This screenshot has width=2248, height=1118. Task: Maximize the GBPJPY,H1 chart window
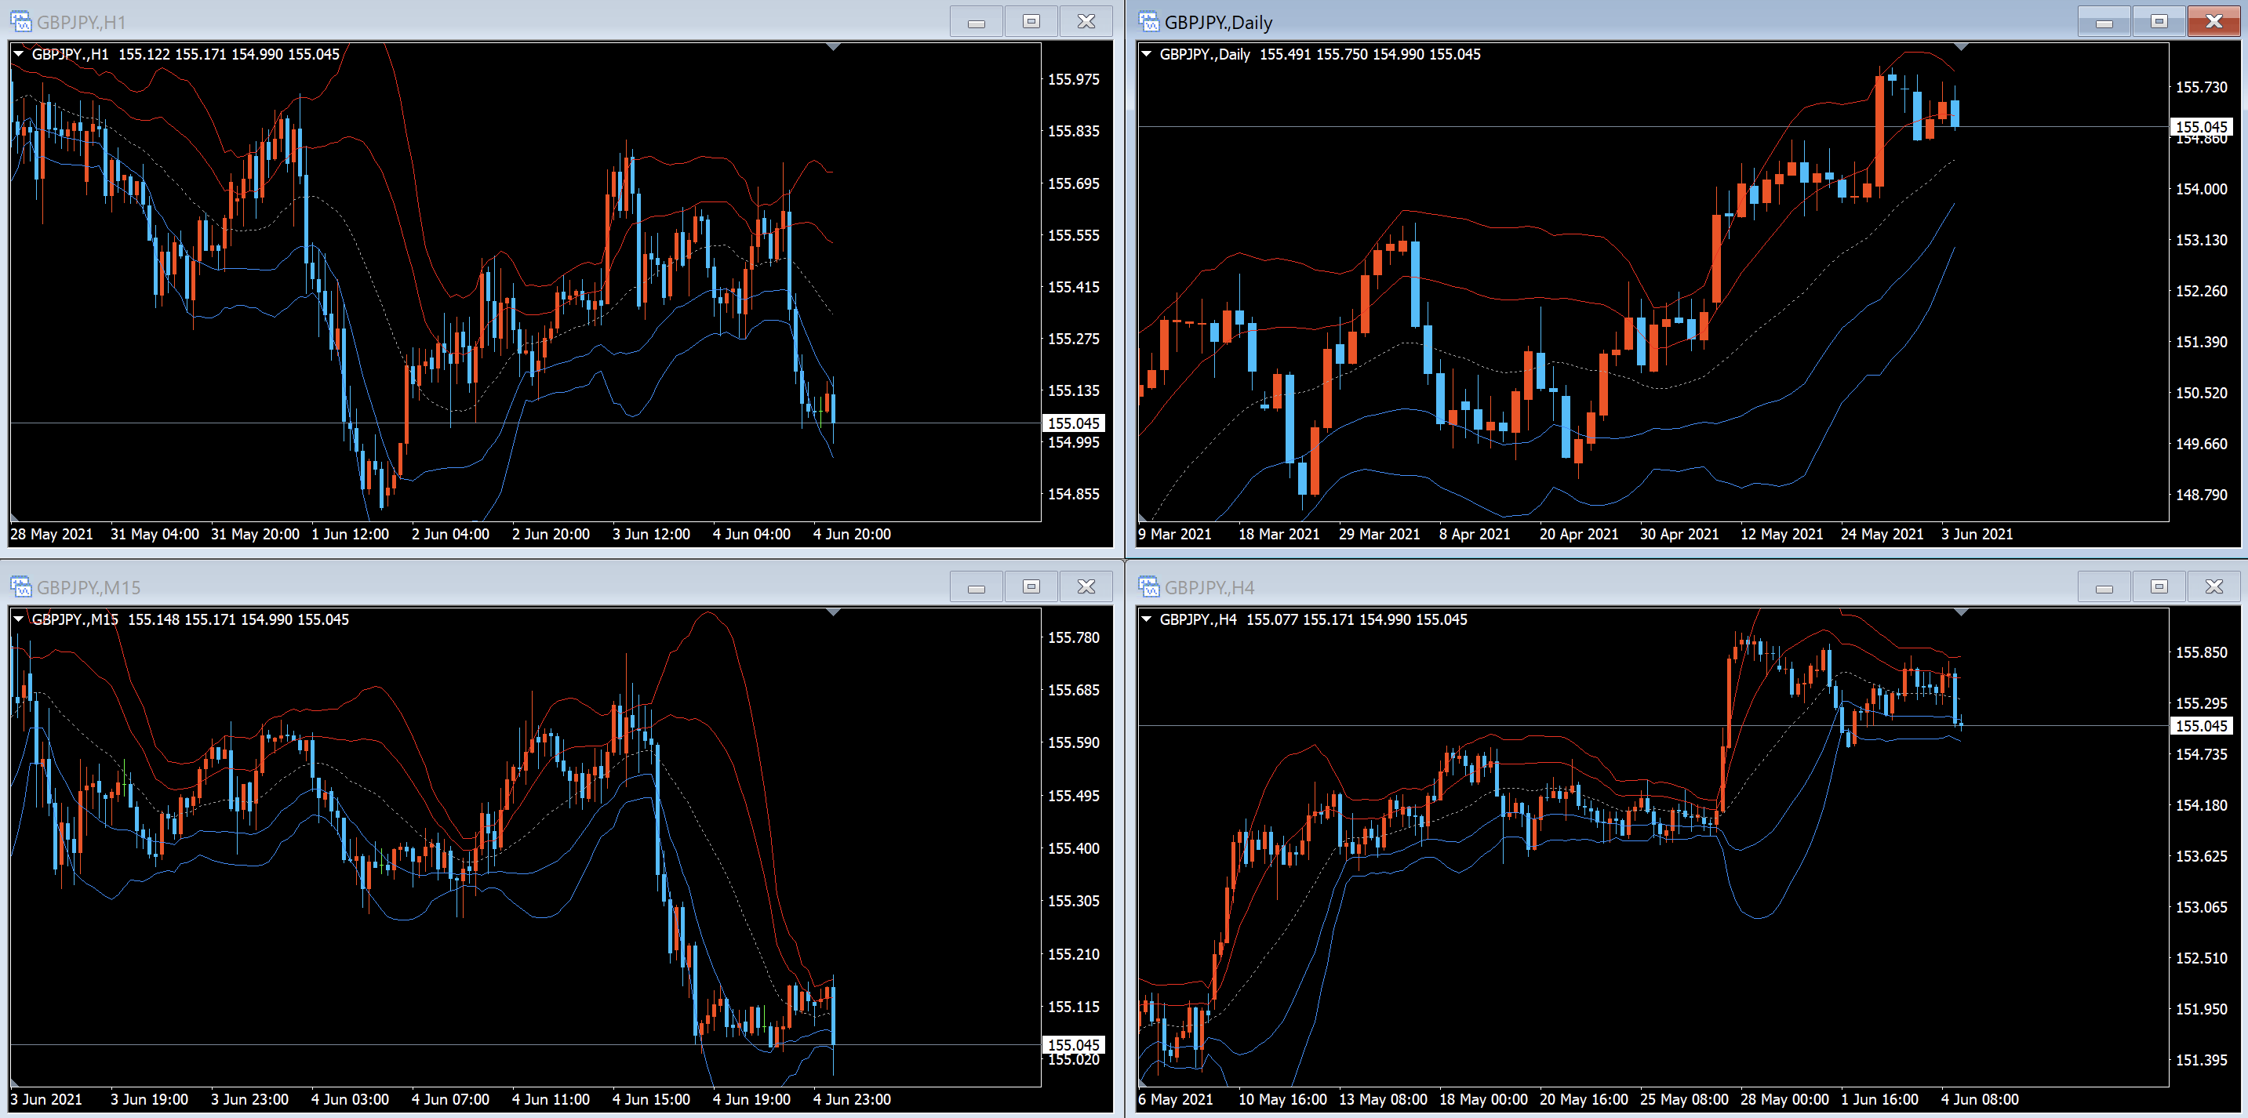(x=1031, y=21)
